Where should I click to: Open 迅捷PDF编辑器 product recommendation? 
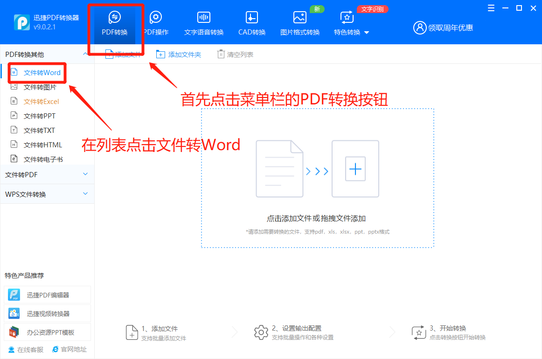48,295
